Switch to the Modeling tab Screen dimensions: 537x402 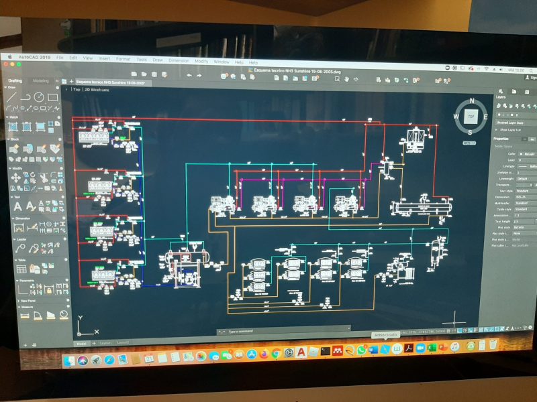[40, 81]
